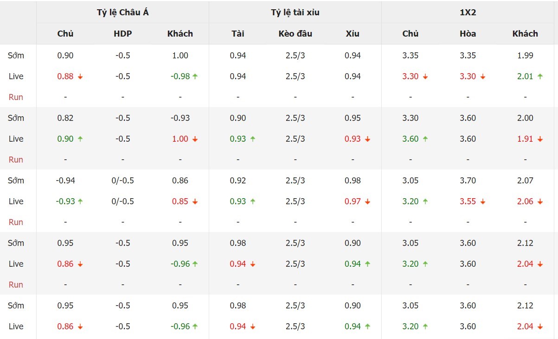The height and width of the screenshot is (339, 558).
Task: Click the green up arrow next to 3.60
Action: (425, 139)
